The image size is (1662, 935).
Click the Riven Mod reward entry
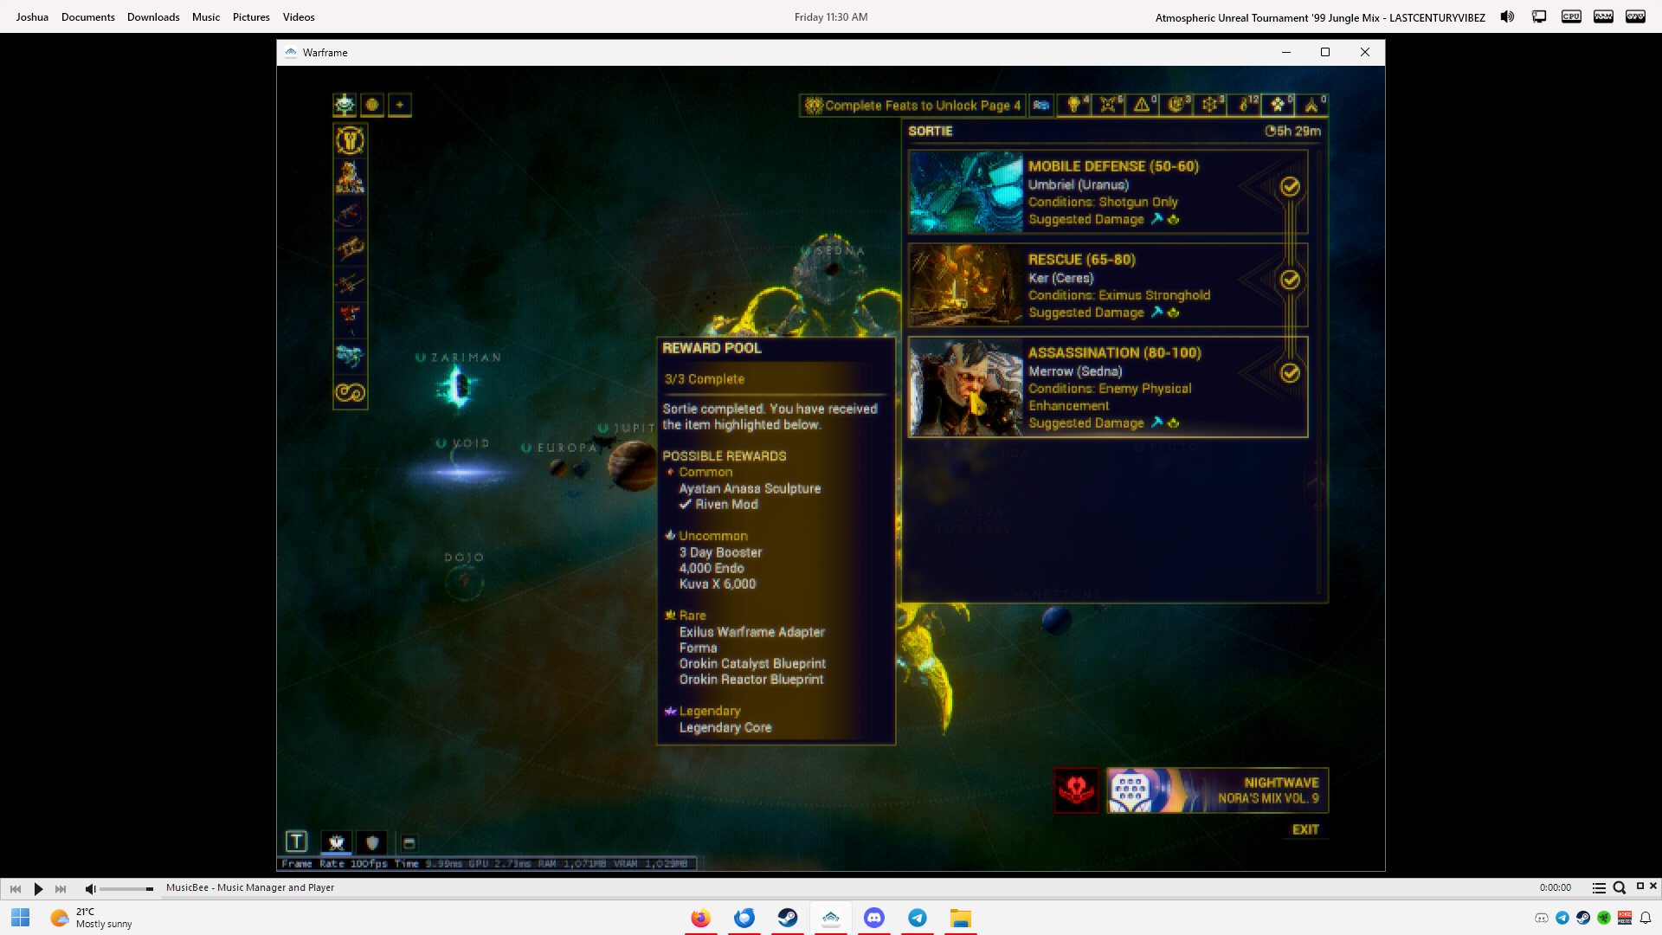click(x=718, y=505)
